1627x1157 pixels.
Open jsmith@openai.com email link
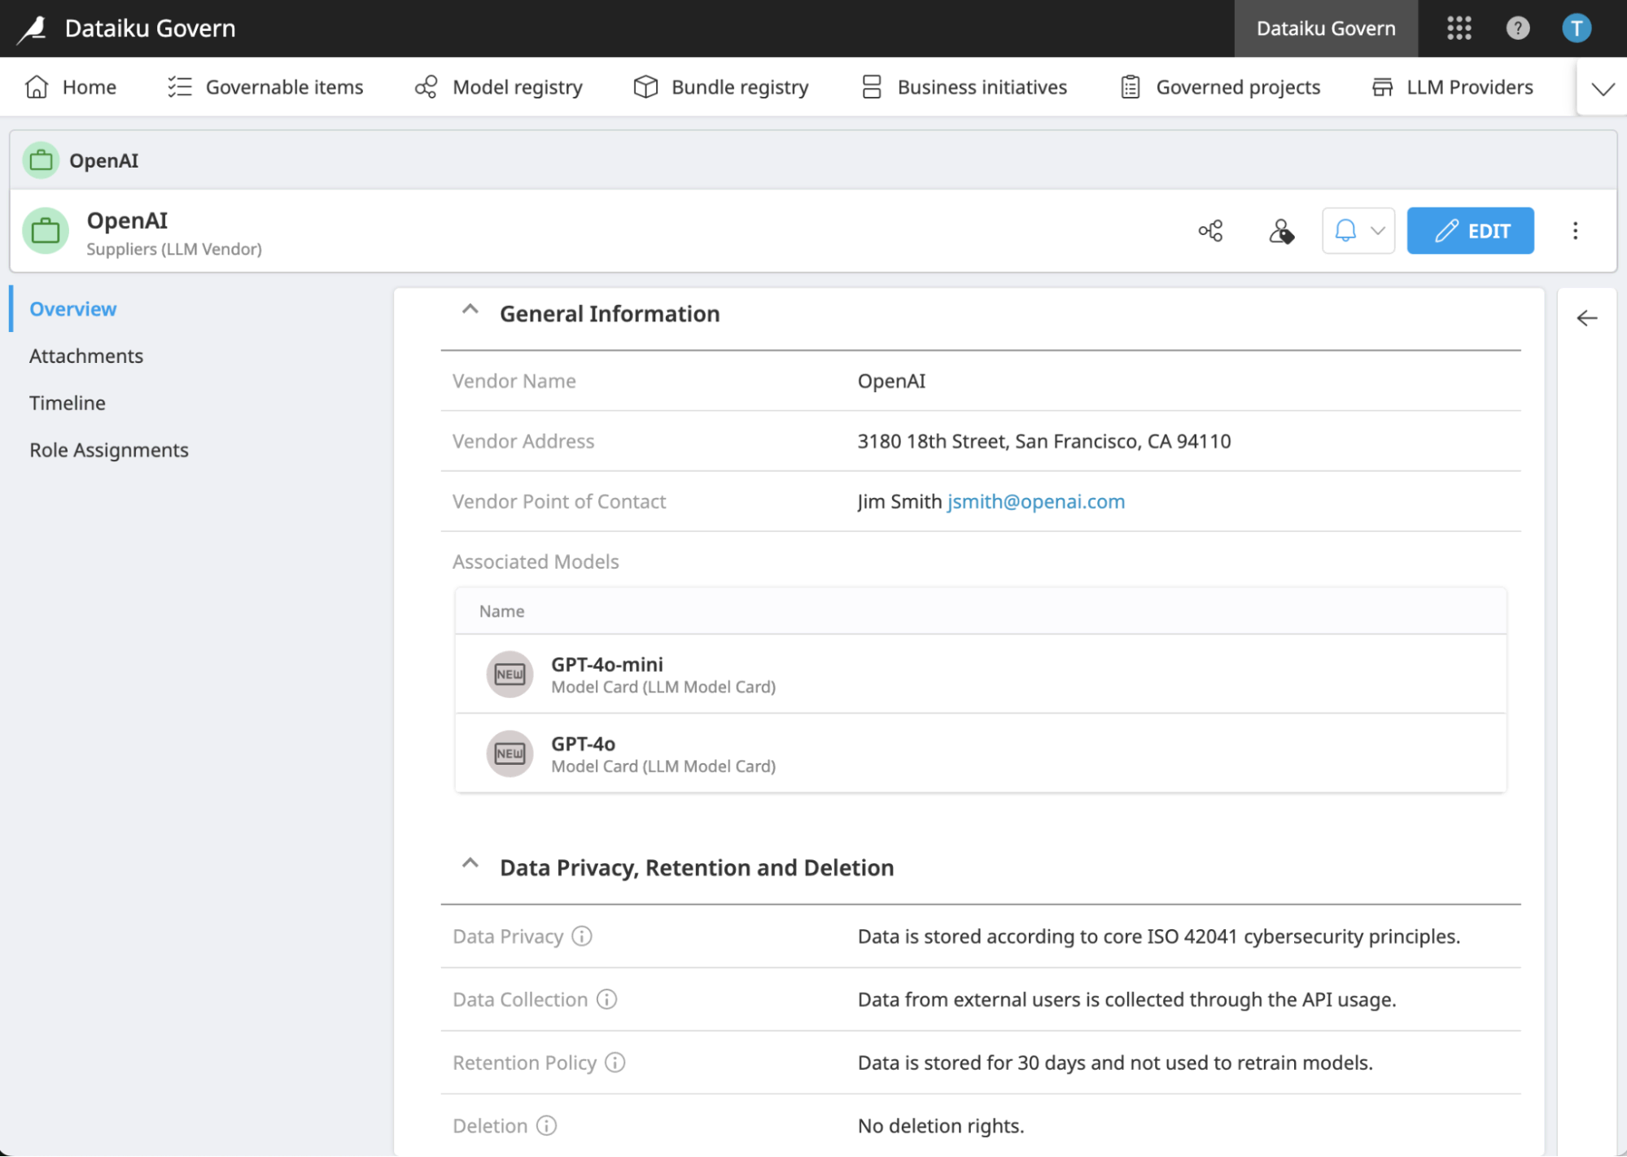[x=1036, y=502]
